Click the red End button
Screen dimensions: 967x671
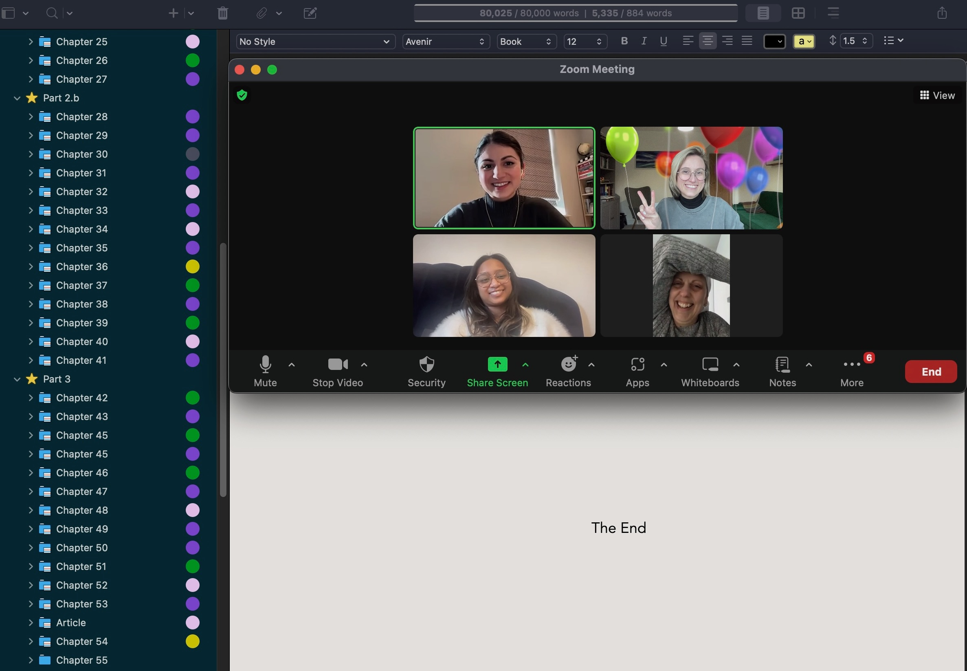(x=931, y=372)
